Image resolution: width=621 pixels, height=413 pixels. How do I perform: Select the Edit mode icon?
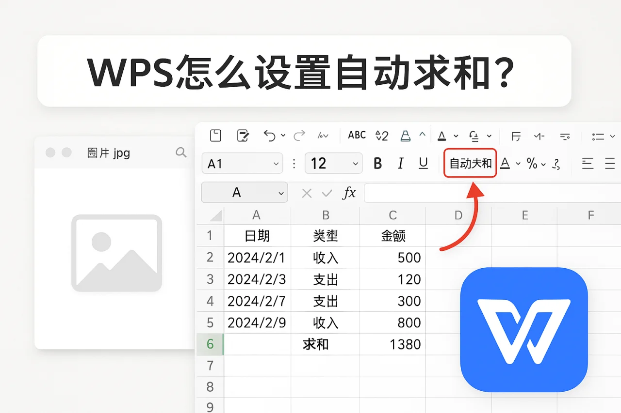point(243,136)
